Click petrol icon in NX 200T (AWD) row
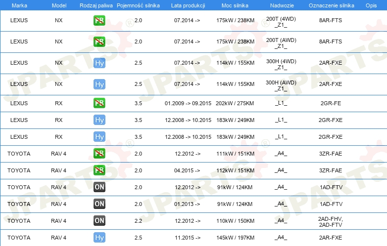387x246 pixels. pos(99,42)
